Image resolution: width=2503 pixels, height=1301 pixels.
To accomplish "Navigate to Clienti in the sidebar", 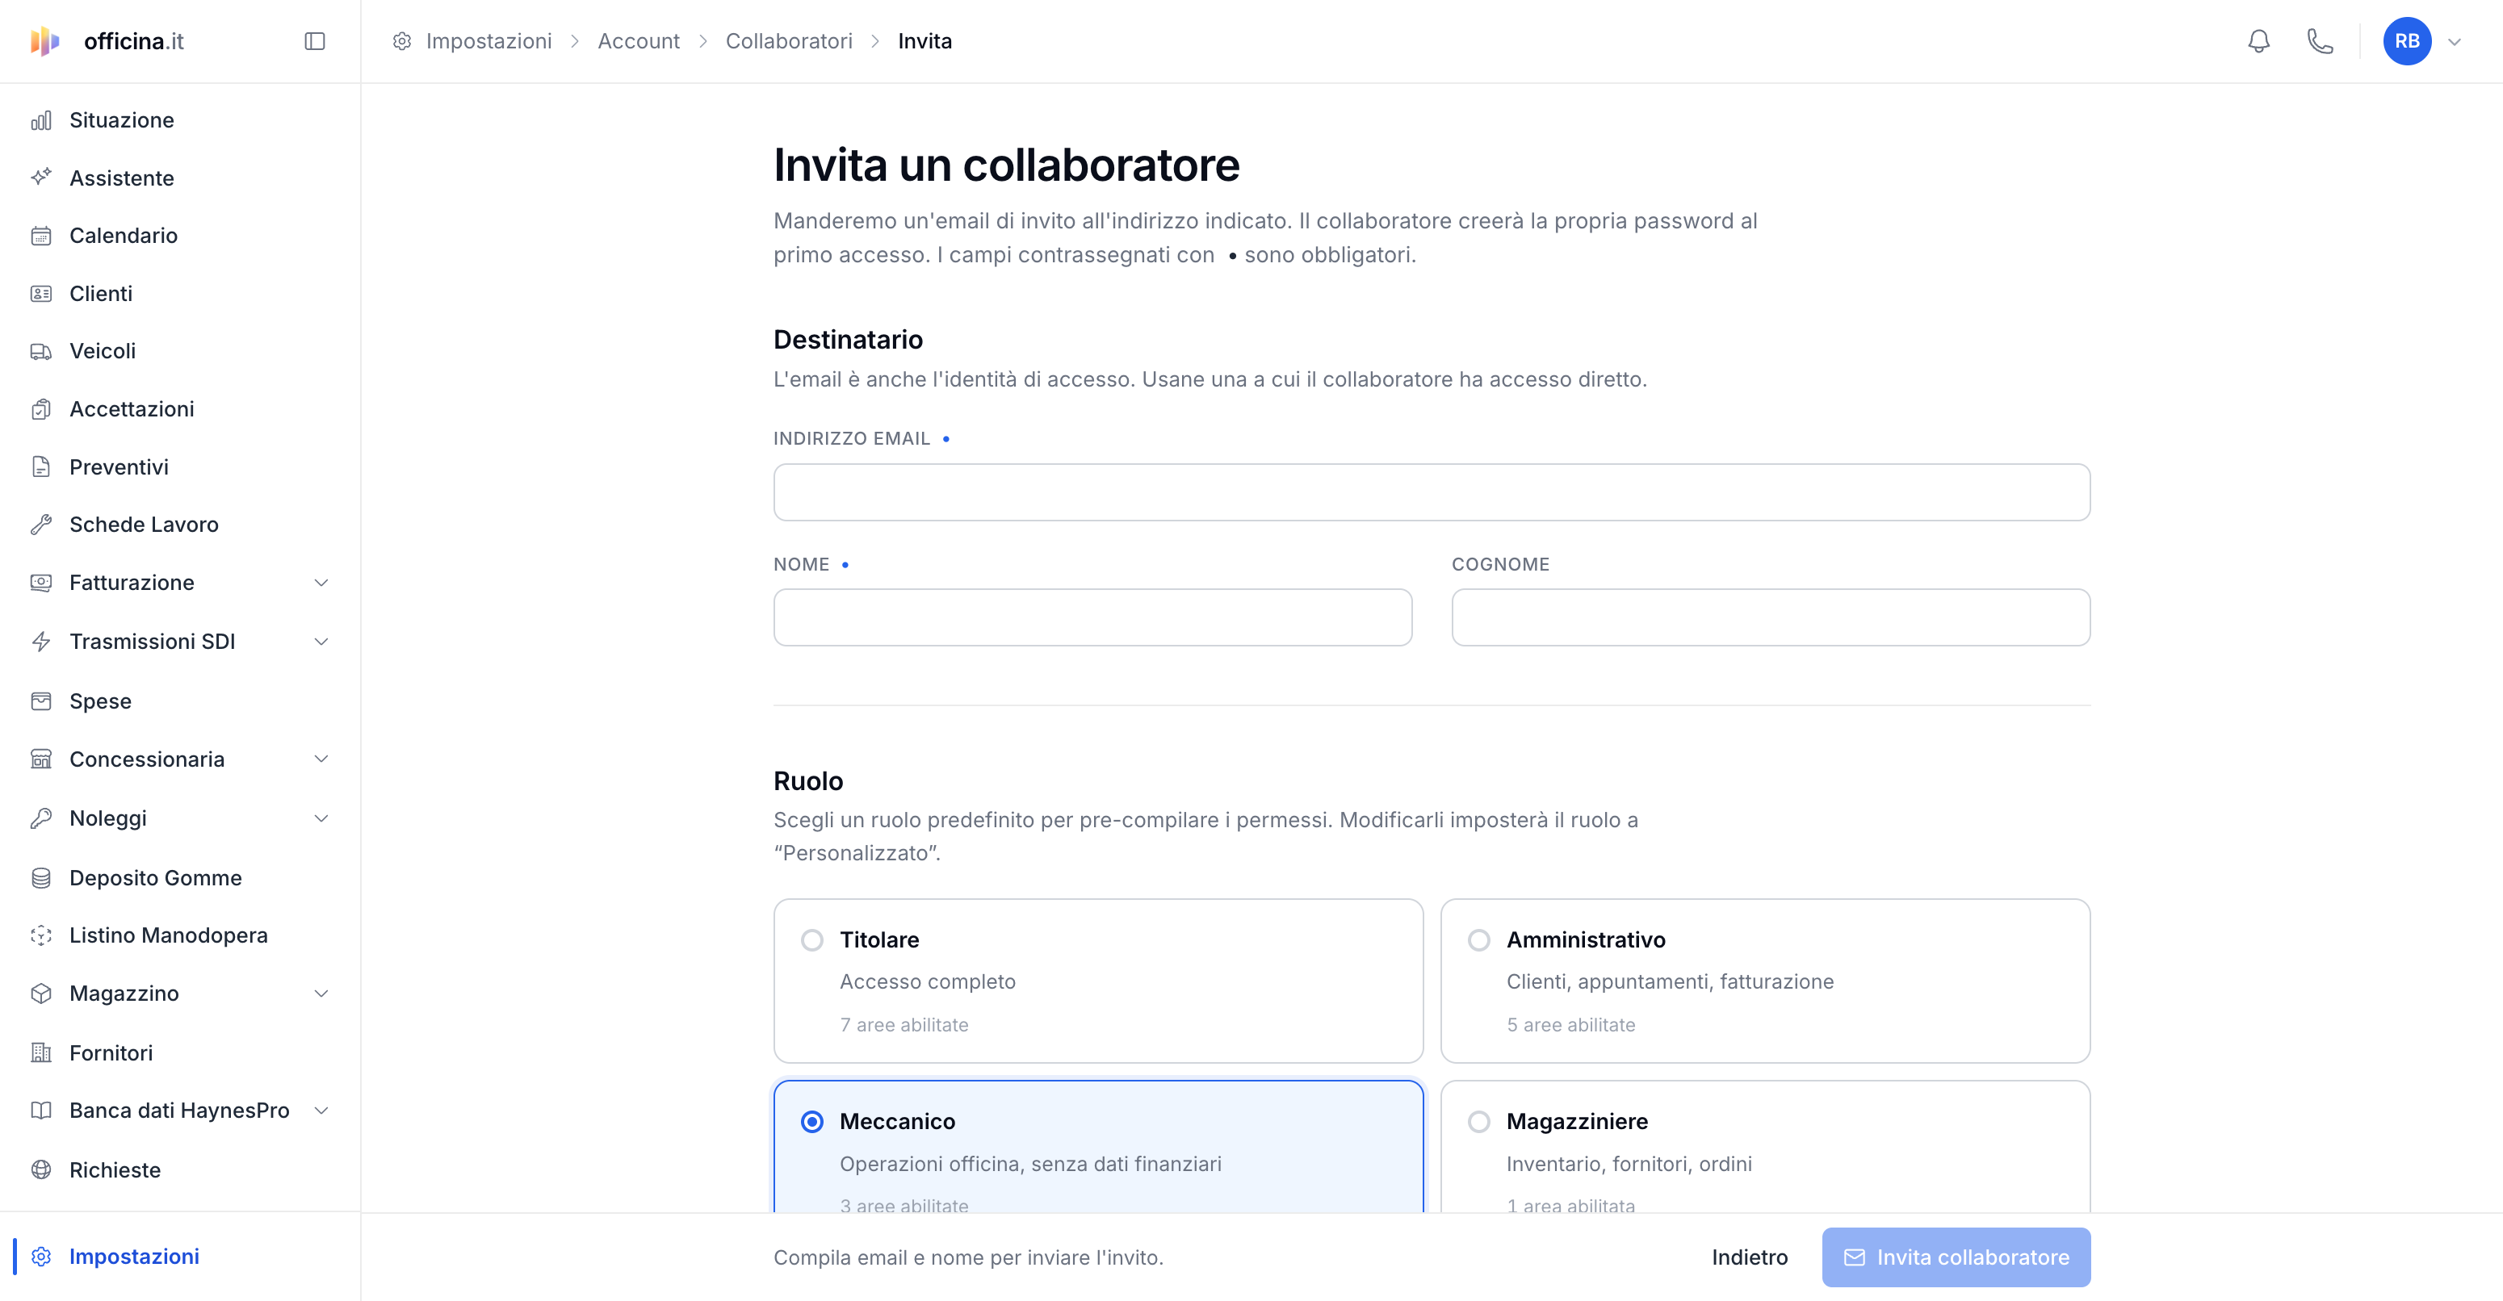I will pos(180,293).
